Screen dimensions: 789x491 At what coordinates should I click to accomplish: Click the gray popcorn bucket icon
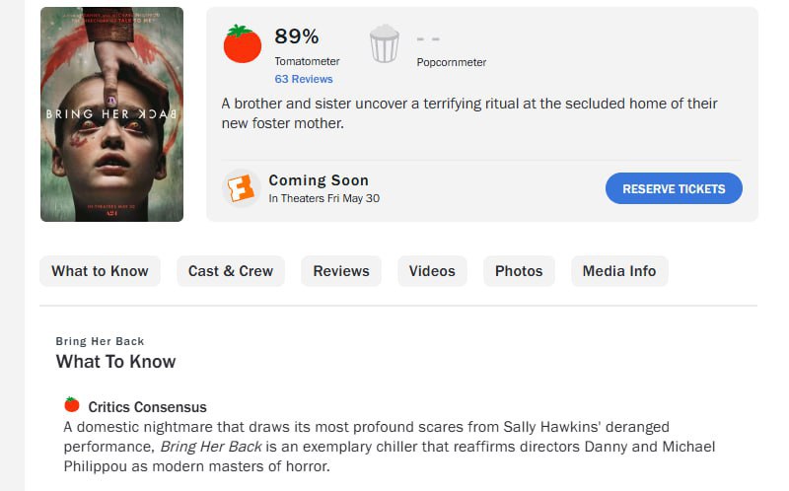tap(385, 44)
